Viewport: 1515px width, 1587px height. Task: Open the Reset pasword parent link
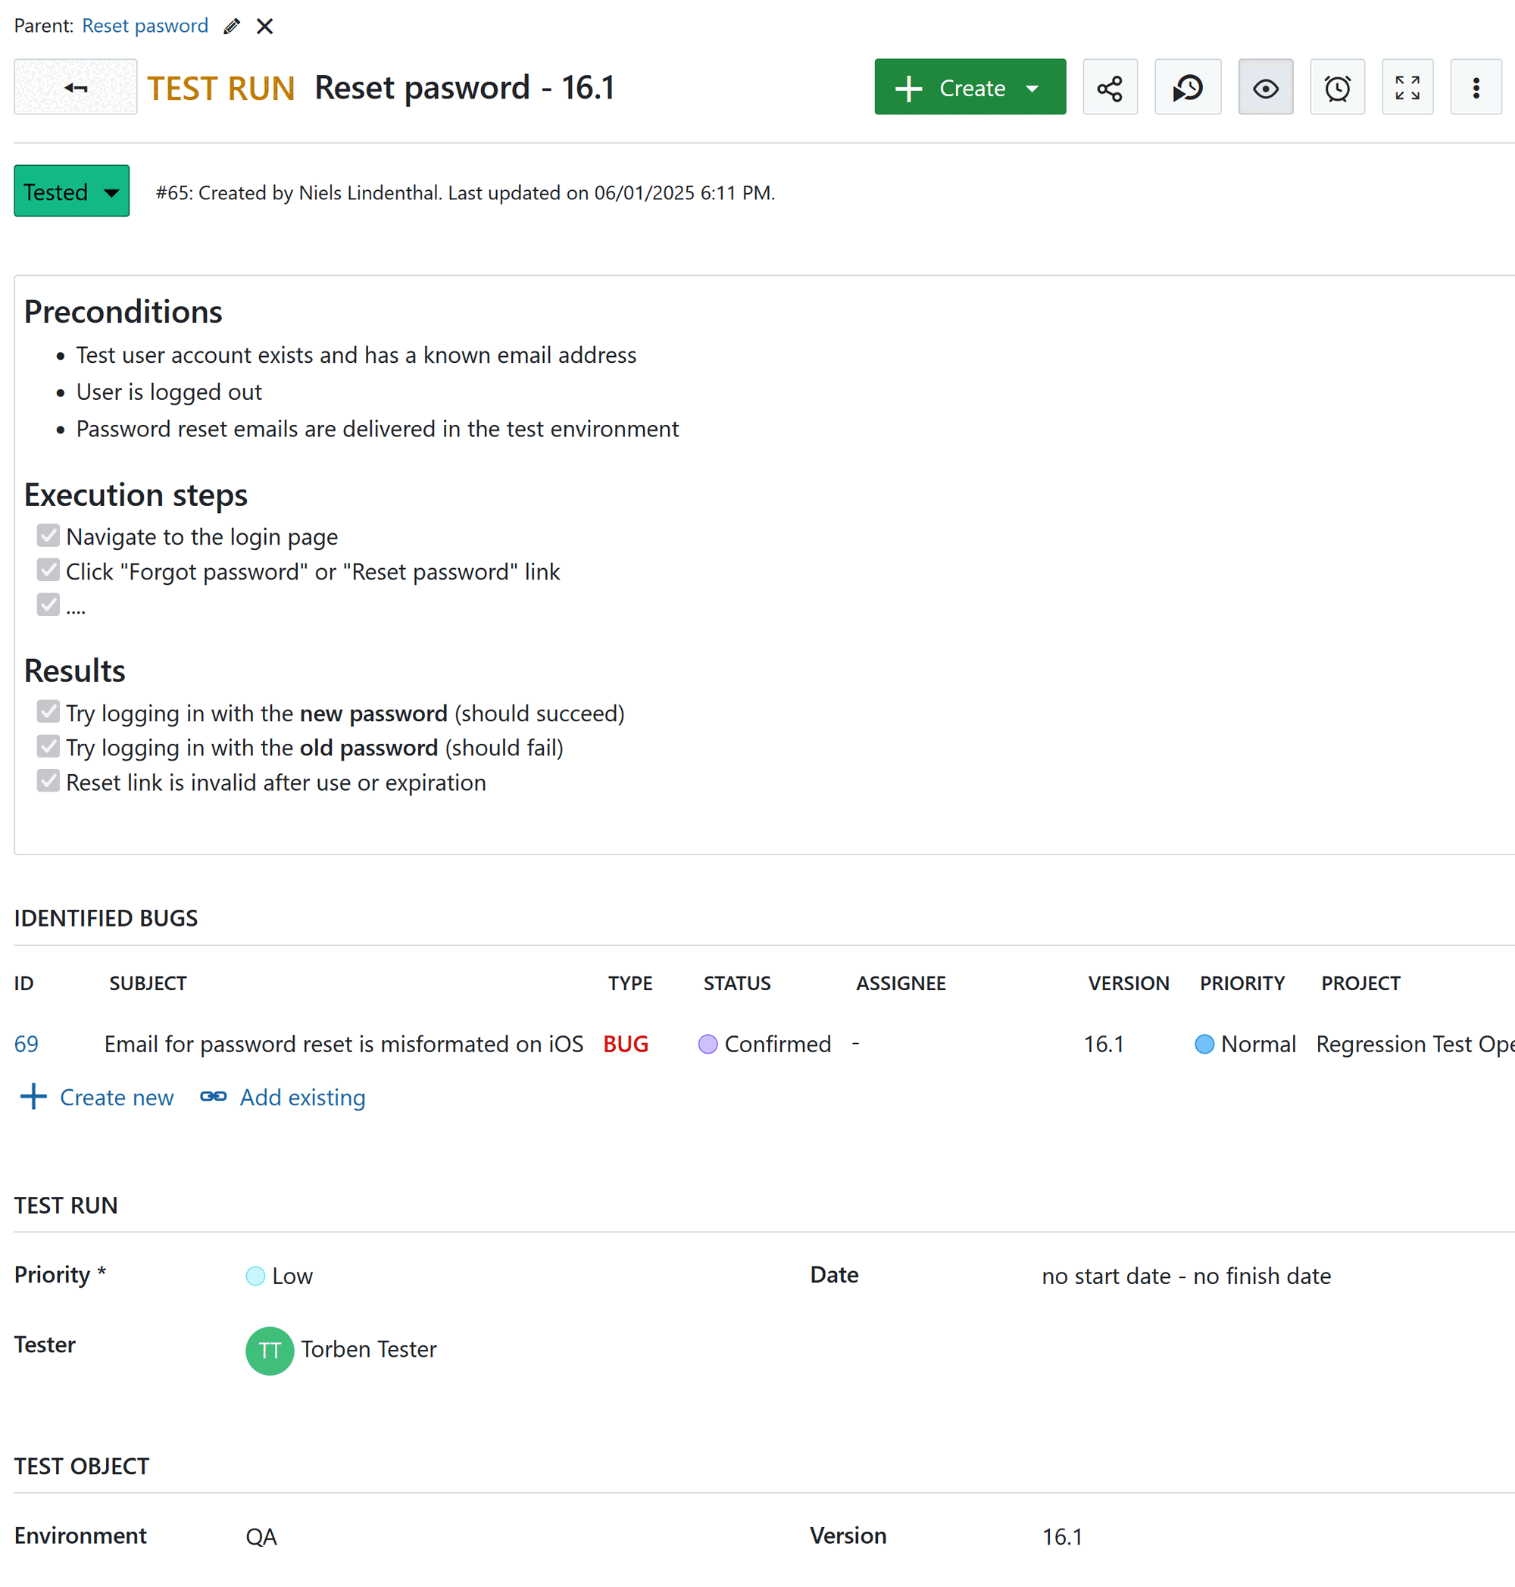tap(145, 25)
